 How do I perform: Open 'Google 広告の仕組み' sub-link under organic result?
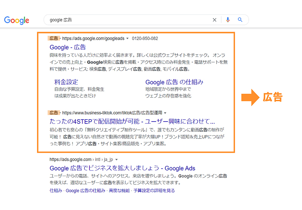(x=86, y=190)
